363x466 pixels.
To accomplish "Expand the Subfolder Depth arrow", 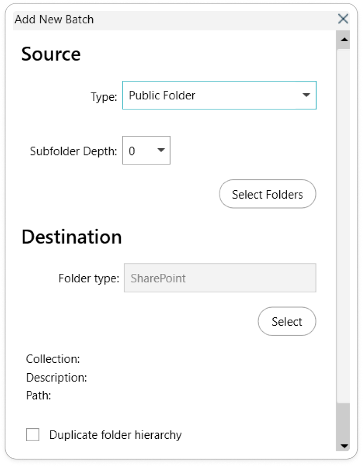I will point(161,150).
